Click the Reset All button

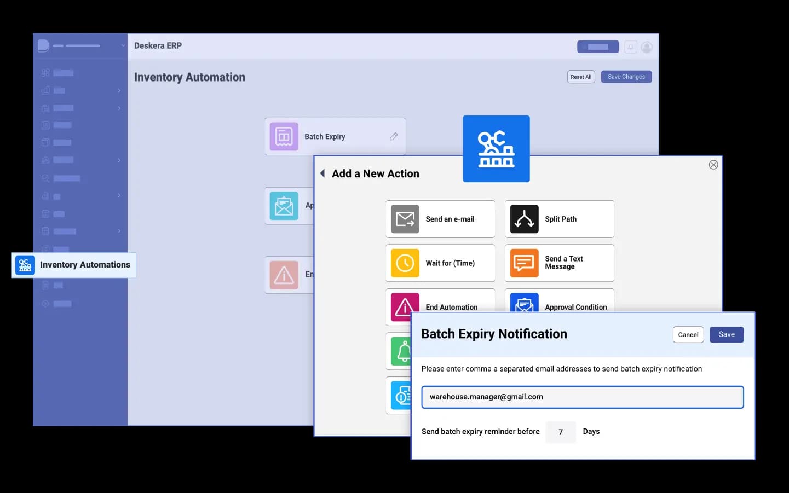point(580,77)
